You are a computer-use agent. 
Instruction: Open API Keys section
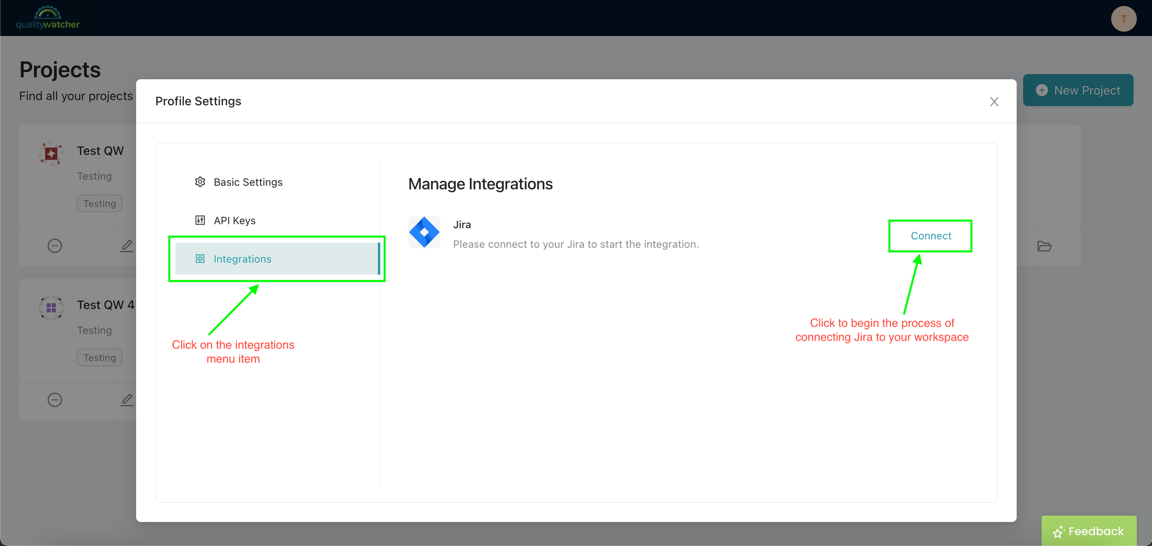(x=278, y=220)
